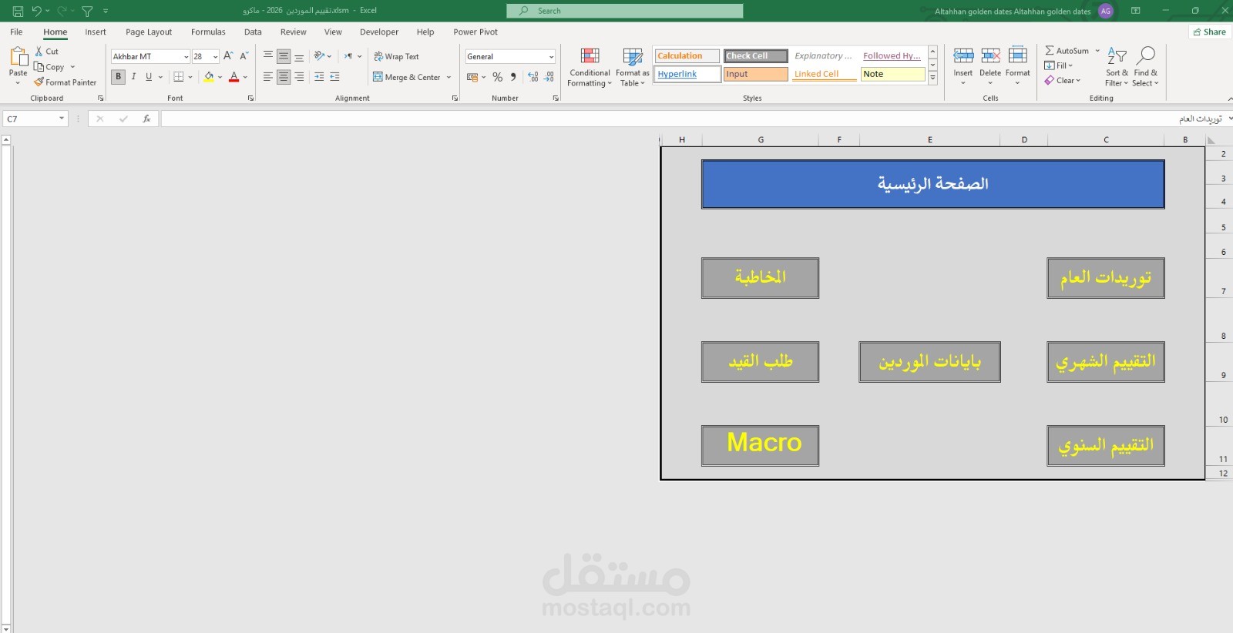Increase font size with the large A icon
Image resolution: width=1233 pixels, height=633 pixels.
[x=228, y=56]
